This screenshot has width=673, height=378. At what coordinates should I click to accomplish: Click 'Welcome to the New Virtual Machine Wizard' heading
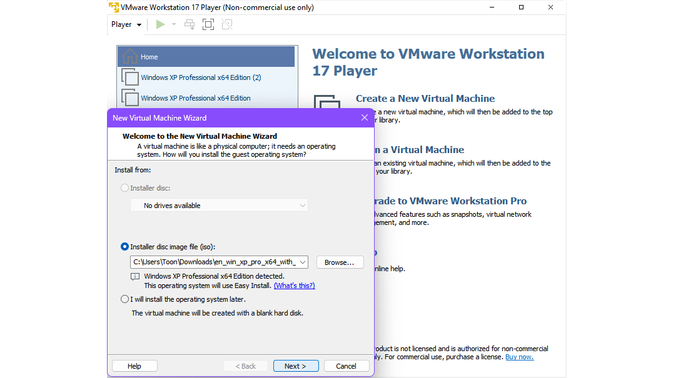(x=200, y=136)
